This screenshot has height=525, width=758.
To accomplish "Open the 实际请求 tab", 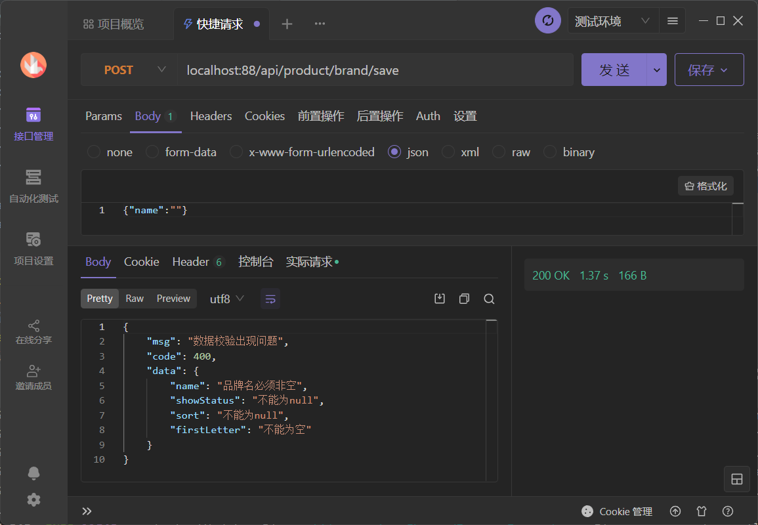I will (x=312, y=262).
